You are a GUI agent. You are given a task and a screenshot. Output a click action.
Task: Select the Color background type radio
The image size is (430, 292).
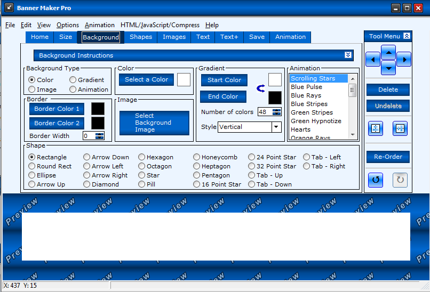(x=41, y=80)
